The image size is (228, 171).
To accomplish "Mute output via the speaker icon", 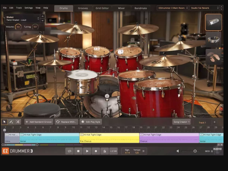I will click(178, 151).
